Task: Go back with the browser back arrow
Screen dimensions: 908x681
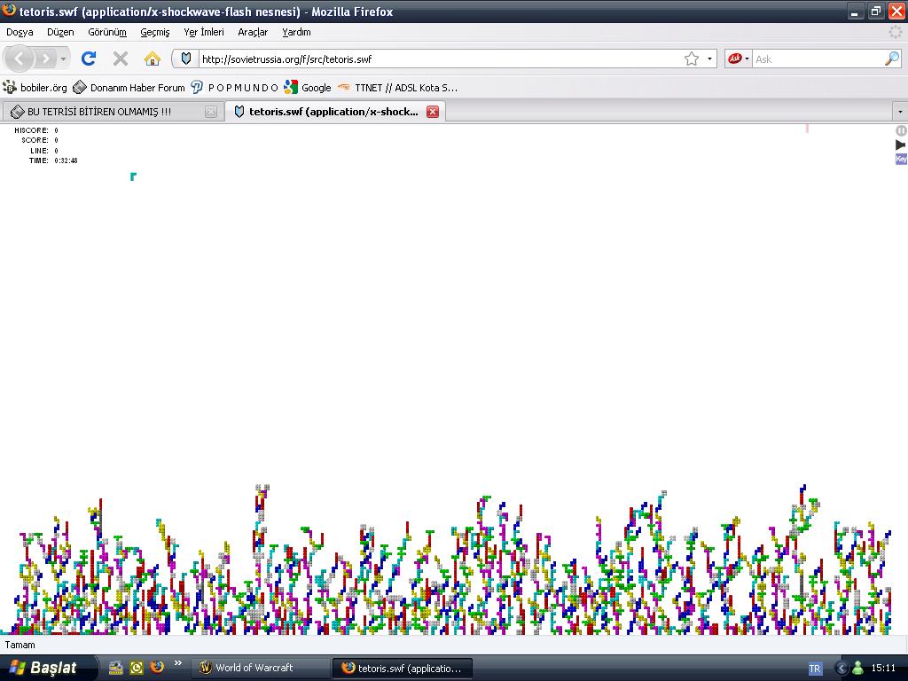Action: point(20,59)
